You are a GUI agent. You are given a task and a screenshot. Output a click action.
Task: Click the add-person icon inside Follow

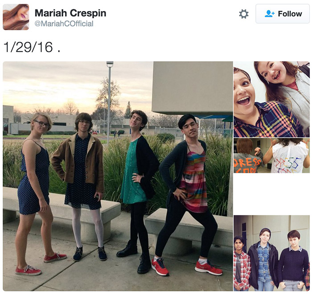270,14
